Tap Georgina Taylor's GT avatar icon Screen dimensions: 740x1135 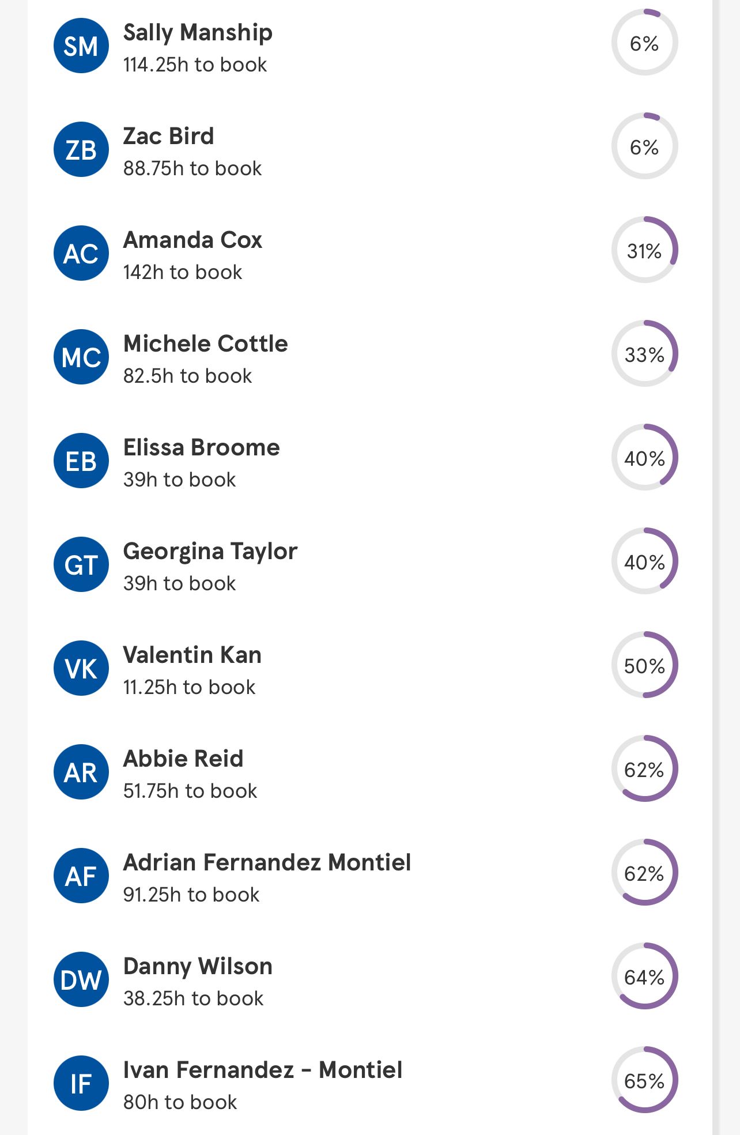click(81, 564)
